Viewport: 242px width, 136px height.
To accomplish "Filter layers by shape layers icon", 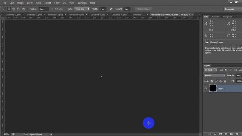I will coord(236,70).
